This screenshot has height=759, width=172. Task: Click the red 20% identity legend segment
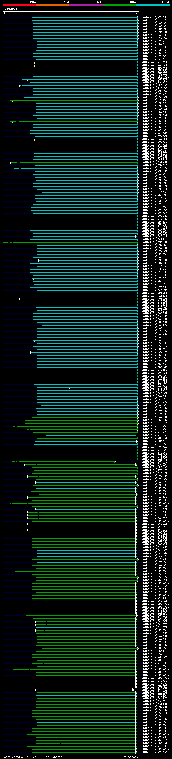[x=19, y=5]
